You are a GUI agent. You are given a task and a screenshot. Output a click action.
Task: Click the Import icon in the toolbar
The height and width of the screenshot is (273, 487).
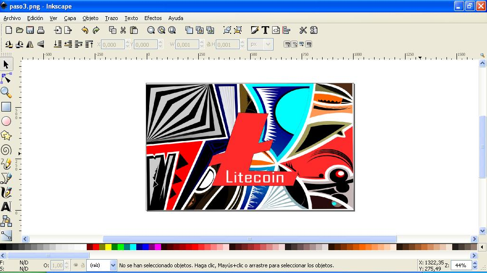pos(58,30)
